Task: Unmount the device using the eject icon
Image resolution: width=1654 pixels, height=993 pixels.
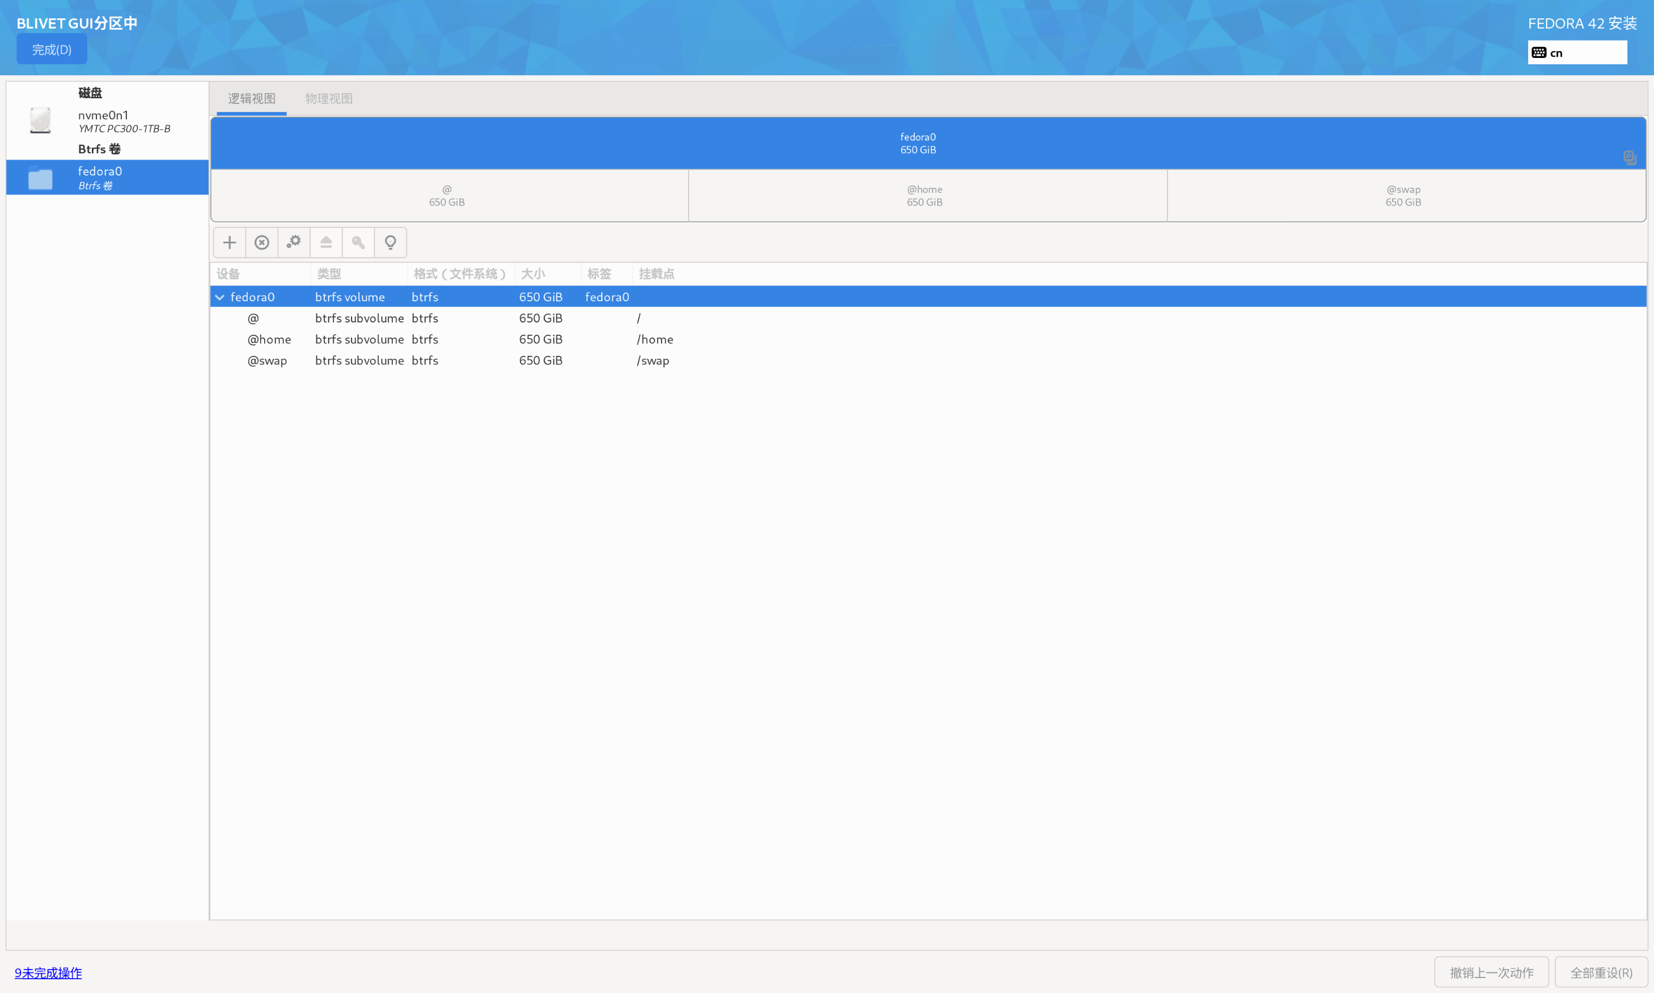Action: (x=325, y=242)
